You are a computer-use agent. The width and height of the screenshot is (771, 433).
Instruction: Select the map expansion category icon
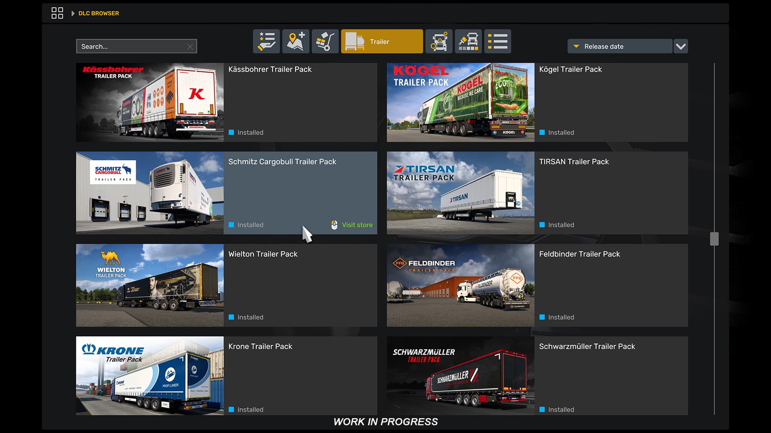[x=296, y=41]
